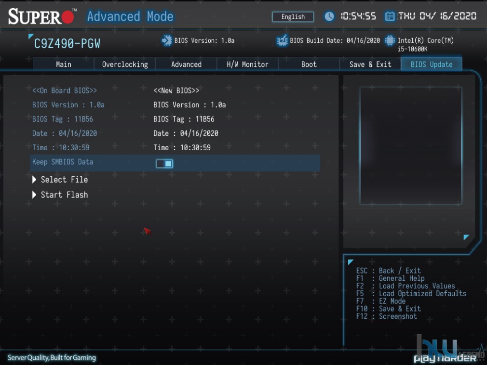Viewport: 487px width, 365px height.
Task: Click the clock icon in header
Action: 329,16
